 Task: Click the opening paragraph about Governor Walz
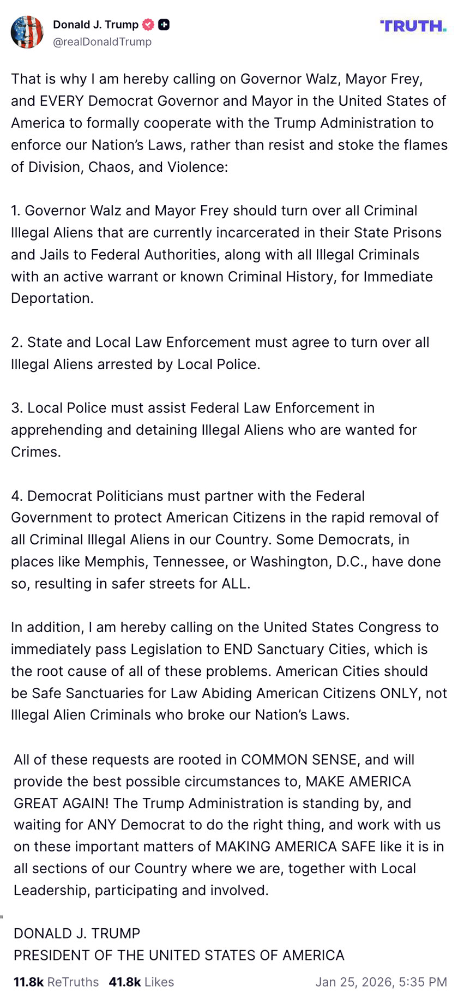click(x=229, y=123)
